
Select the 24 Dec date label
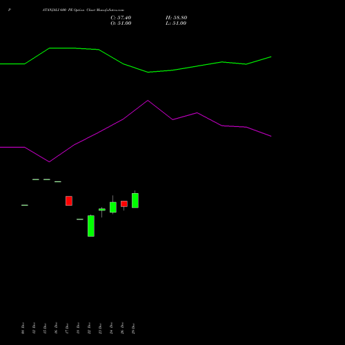[x=111, y=328]
